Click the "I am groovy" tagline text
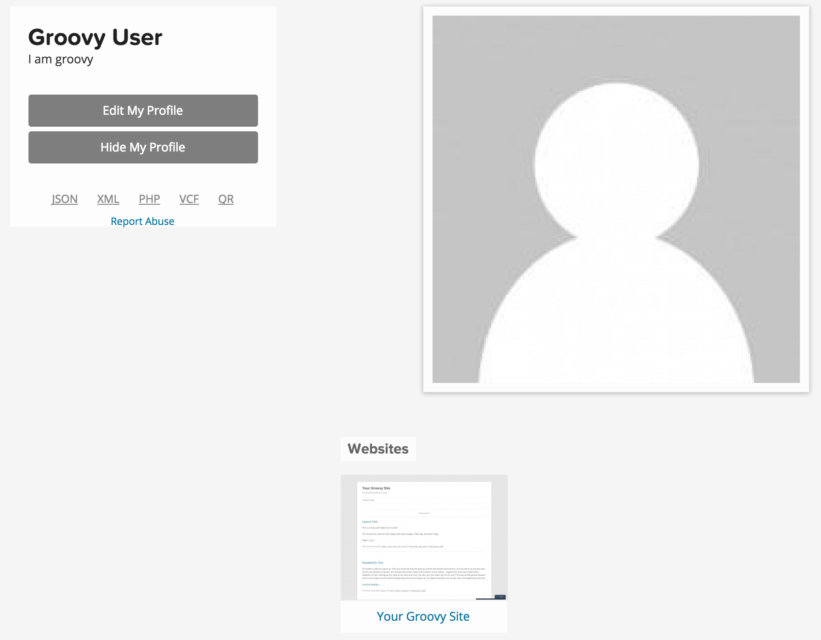Viewport: 821px width, 640px height. coord(61,59)
